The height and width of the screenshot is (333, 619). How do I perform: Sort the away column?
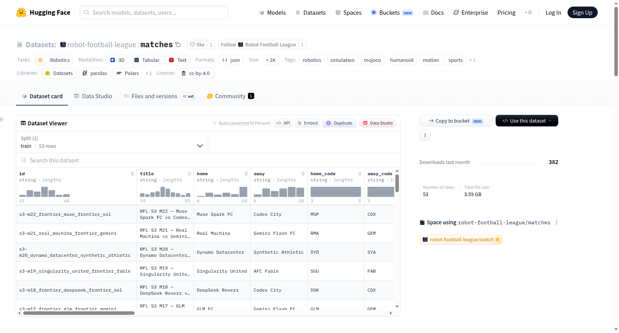(303, 174)
